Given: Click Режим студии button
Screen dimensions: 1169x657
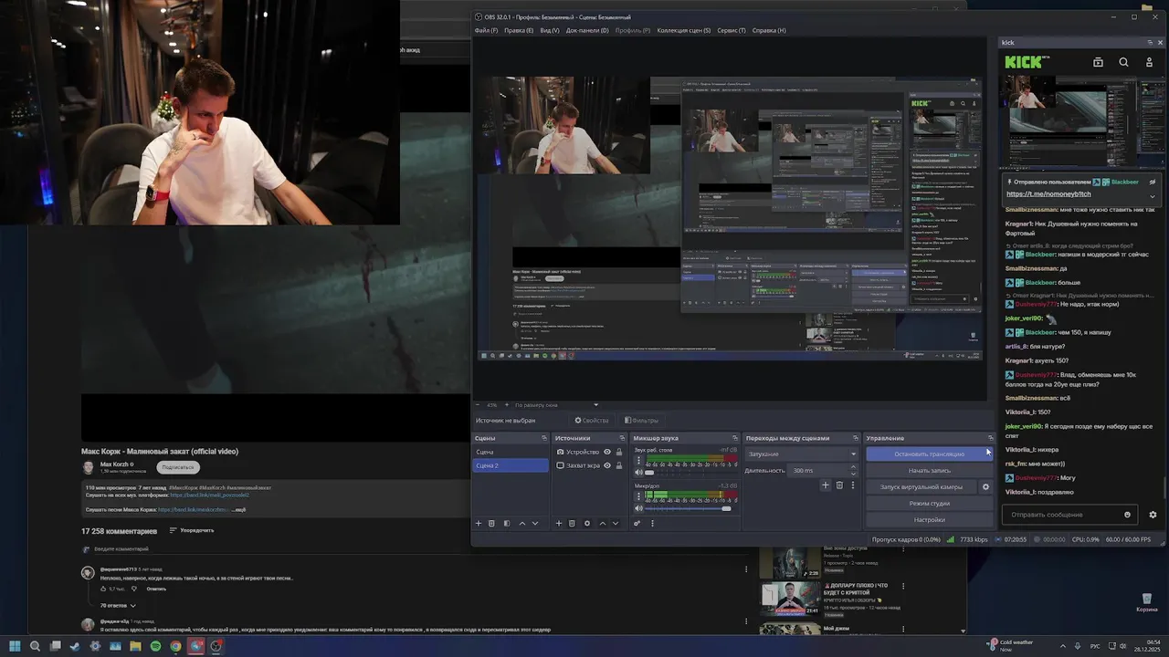Looking at the screenshot, I should (929, 504).
